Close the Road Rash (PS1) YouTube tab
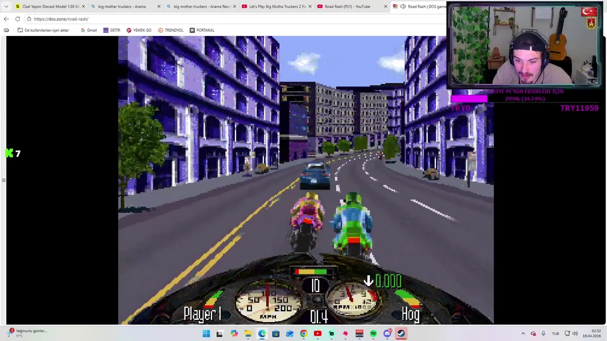This screenshot has width=607, height=341. click(386, 7)
